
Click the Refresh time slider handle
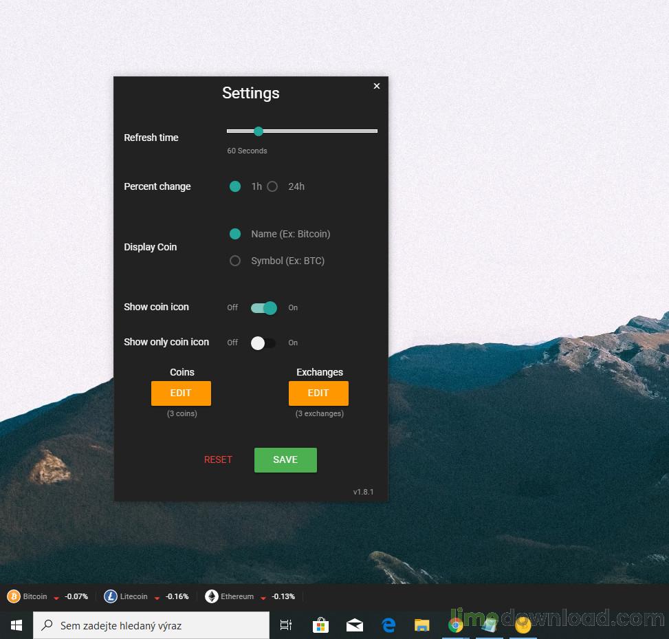pyautogui.click(x=259, y=131)
